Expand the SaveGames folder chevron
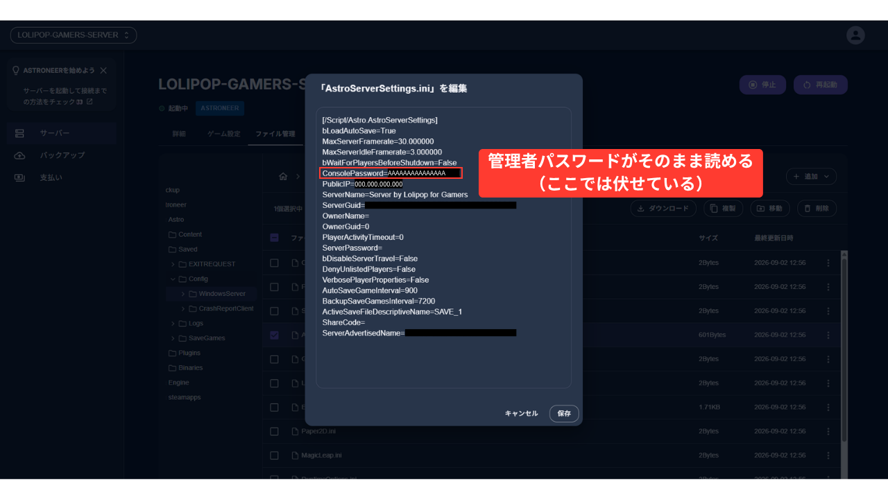Viewport: 888px width, 499px height. tap(173, 338)
